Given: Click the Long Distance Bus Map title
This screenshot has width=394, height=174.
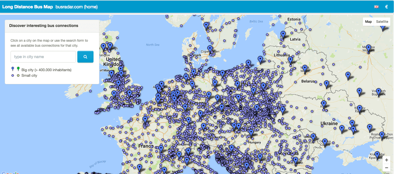Looking at the screenshot, I should 28,7.
